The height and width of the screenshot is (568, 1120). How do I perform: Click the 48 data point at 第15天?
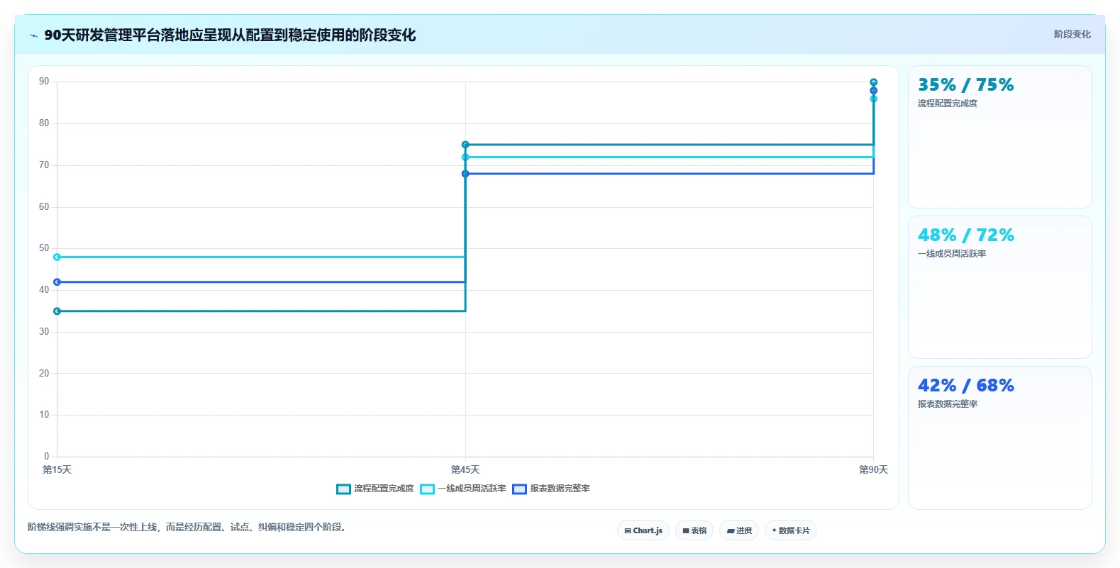click(x=57, y=257)
